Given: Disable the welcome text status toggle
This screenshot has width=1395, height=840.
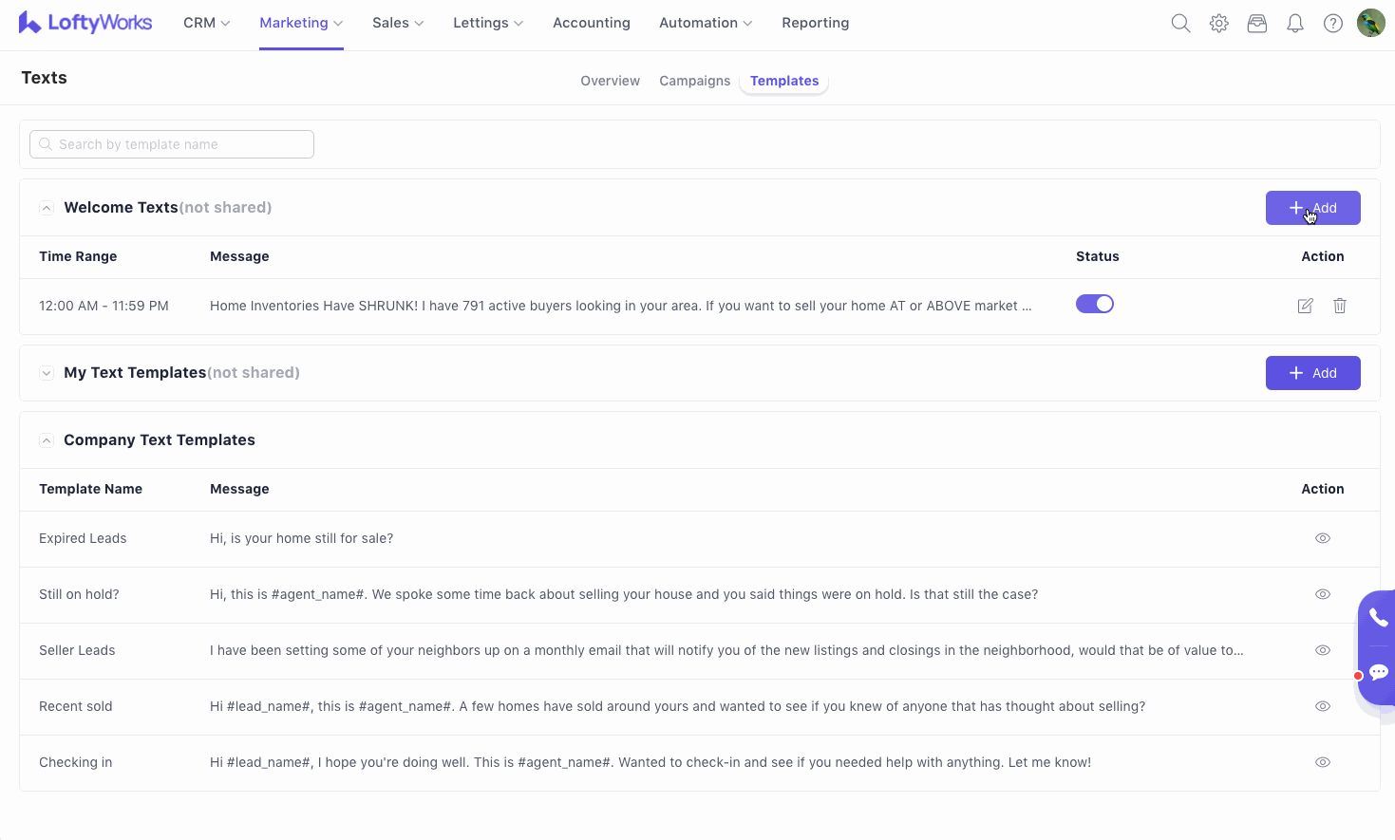Looking at the screenshot, I should point(1095,305).
